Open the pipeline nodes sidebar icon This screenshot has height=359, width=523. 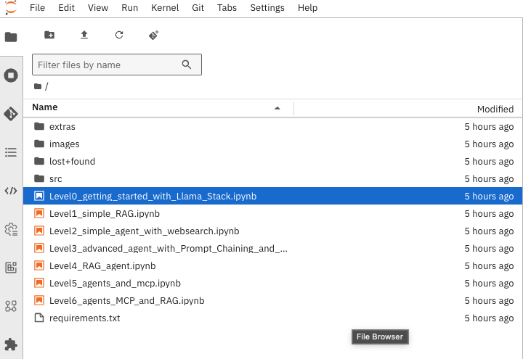tap(11, 306)
